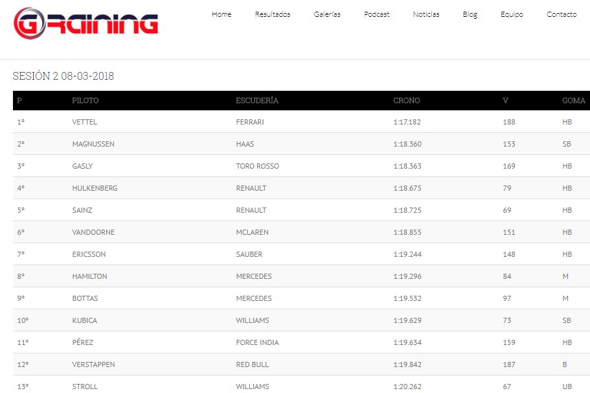Screen dimensions: 590x393
Task: Select the VANDOORNE driver cell
Action: pos(93,232)
